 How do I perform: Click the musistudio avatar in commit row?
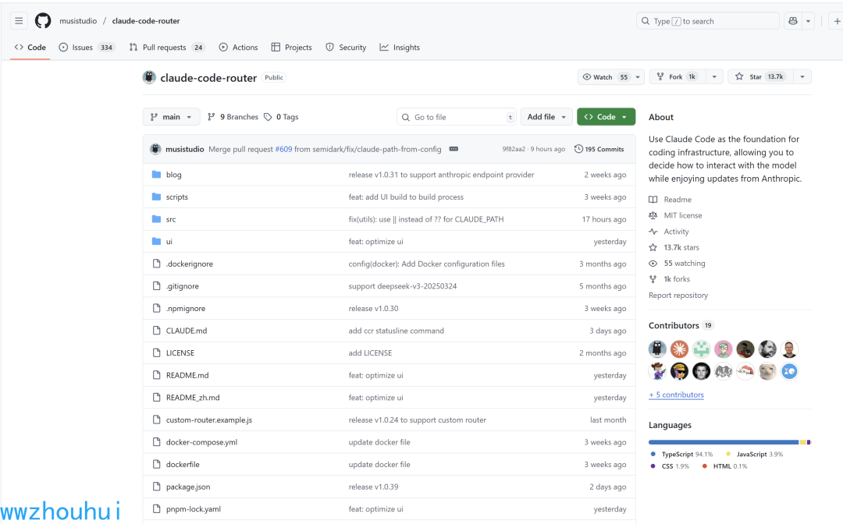pyautogui.click(x=155, y=149)
